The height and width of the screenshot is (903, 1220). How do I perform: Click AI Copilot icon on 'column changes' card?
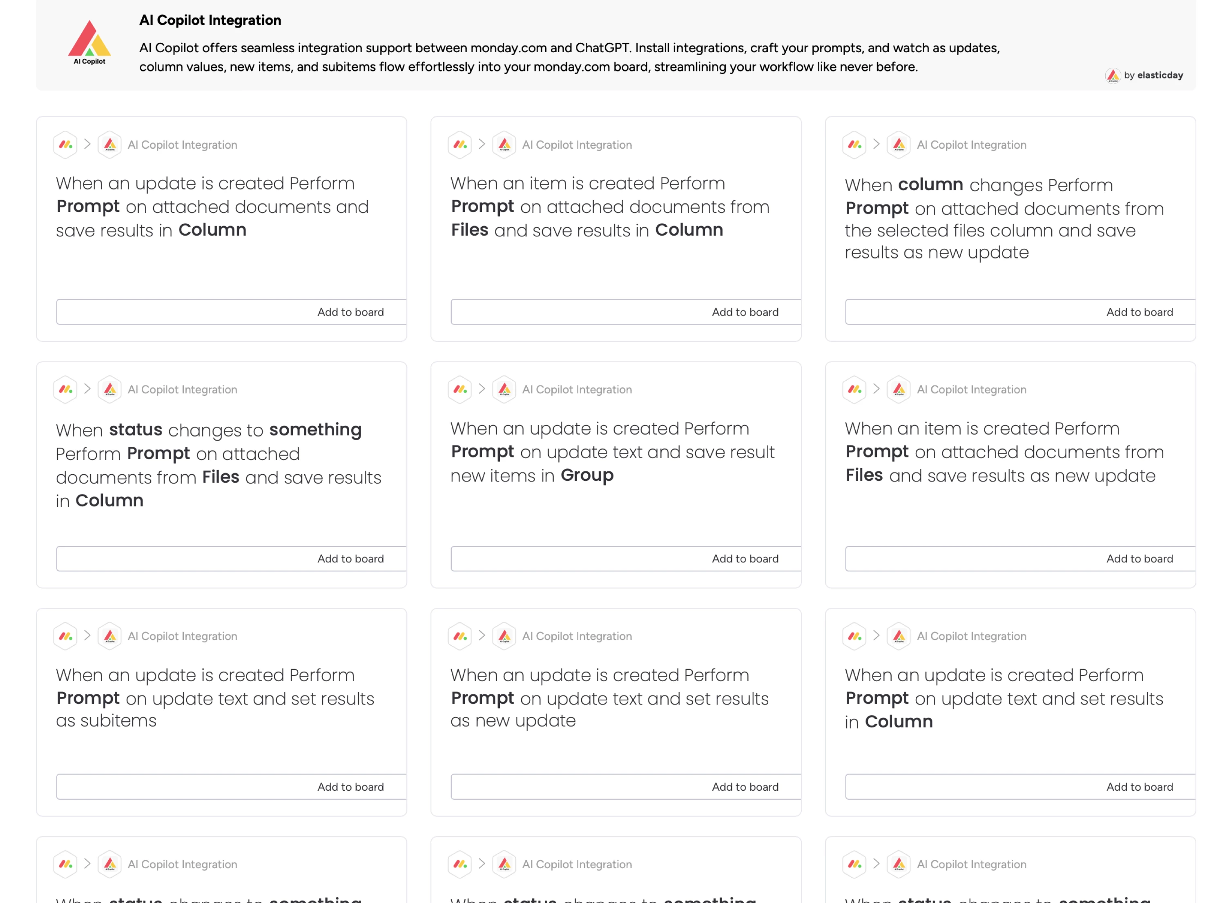point(899,145)
